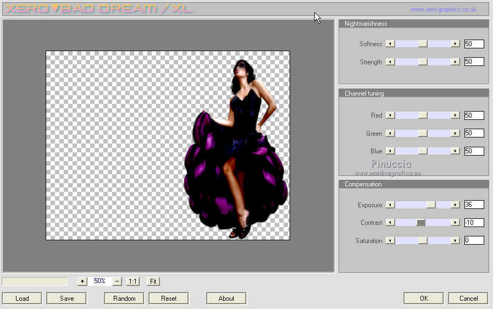The width and height of the screenshot is (493, 309).
Task: Select the Exposure value field showing 36
Action: pyautogui.click(x=474, y=205)
